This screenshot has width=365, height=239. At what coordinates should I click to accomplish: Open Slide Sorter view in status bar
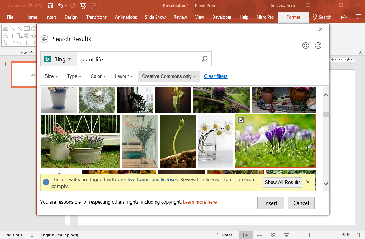[x=260, y=235]
